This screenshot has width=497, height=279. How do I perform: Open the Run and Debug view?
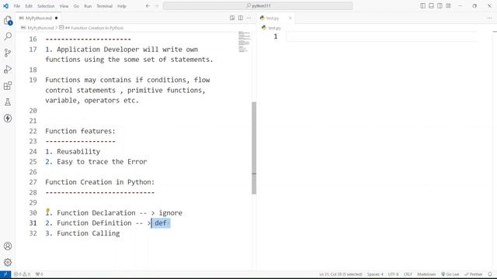tap(8, 69)
